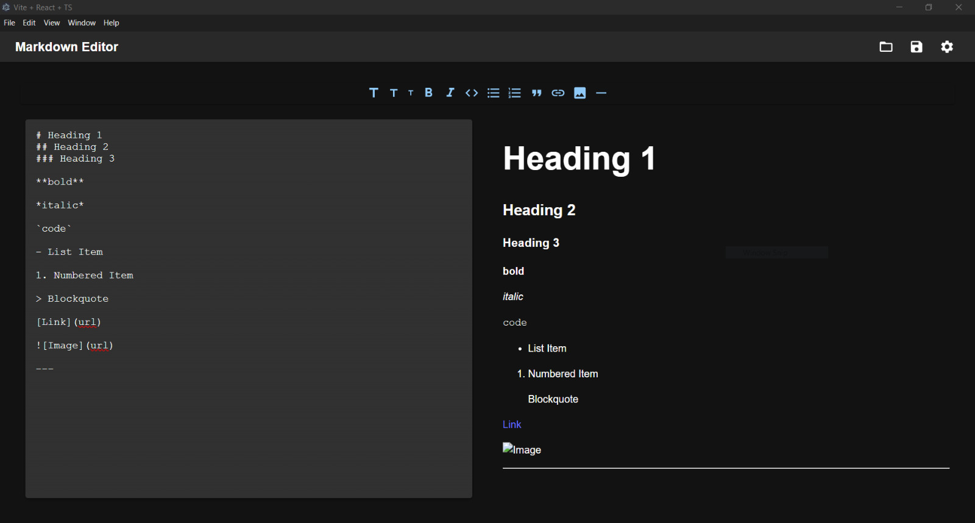Click inside the markdown text editor area
This screenshot has width=975, height=523.
point(249,427)
